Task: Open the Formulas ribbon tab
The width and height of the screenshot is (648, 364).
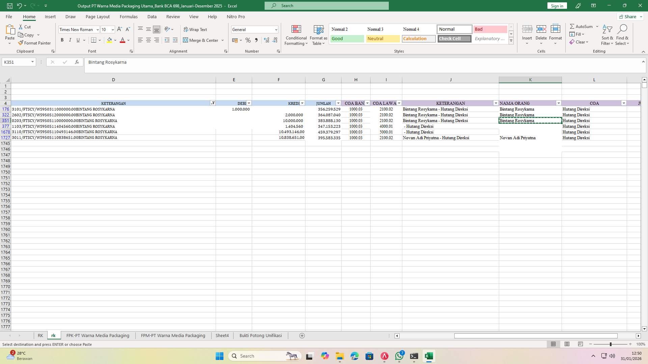Action: pos(128,17)
